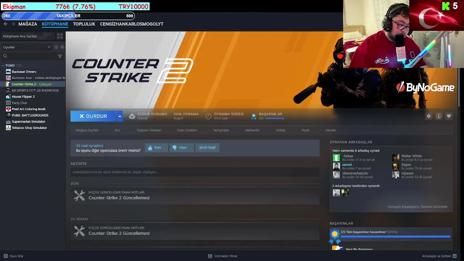Click the Alperen friend entry
This screenshot has width=464, height=261.
click(x=413, y=175)
